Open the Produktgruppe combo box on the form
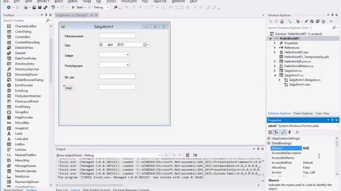 pos(128,65)
